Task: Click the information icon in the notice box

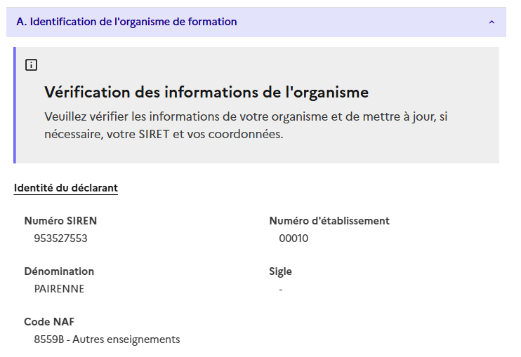Action: pyautogui.click(x=31, y=65)
